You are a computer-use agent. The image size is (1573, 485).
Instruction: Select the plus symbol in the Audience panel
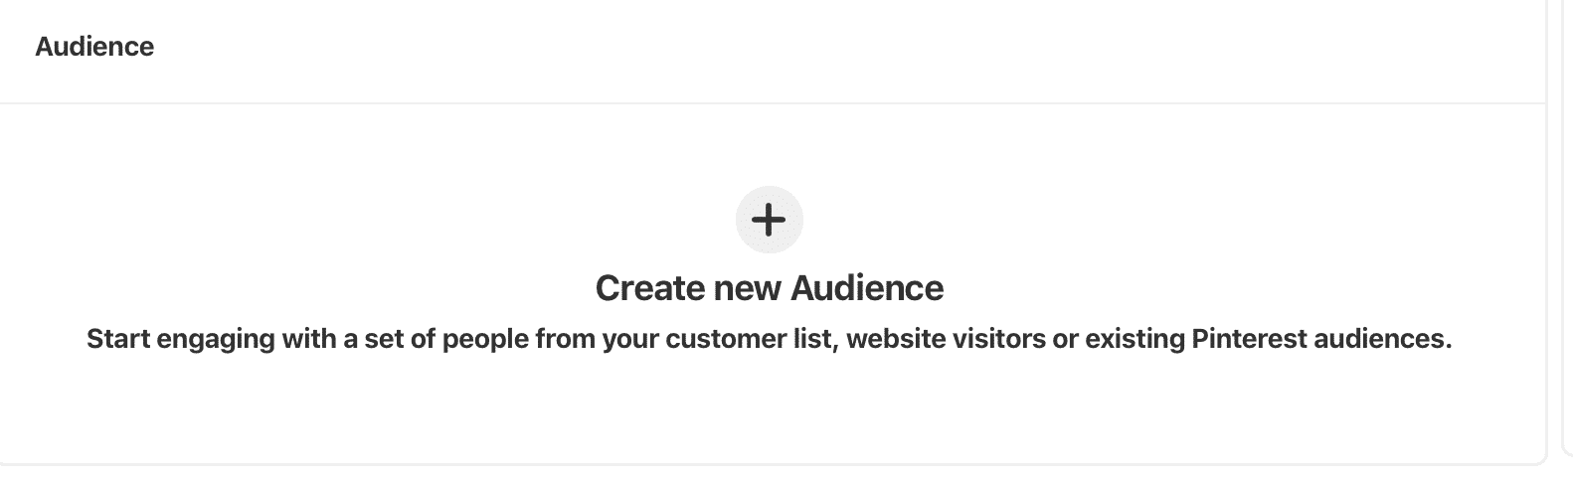(x=769, y=219)
